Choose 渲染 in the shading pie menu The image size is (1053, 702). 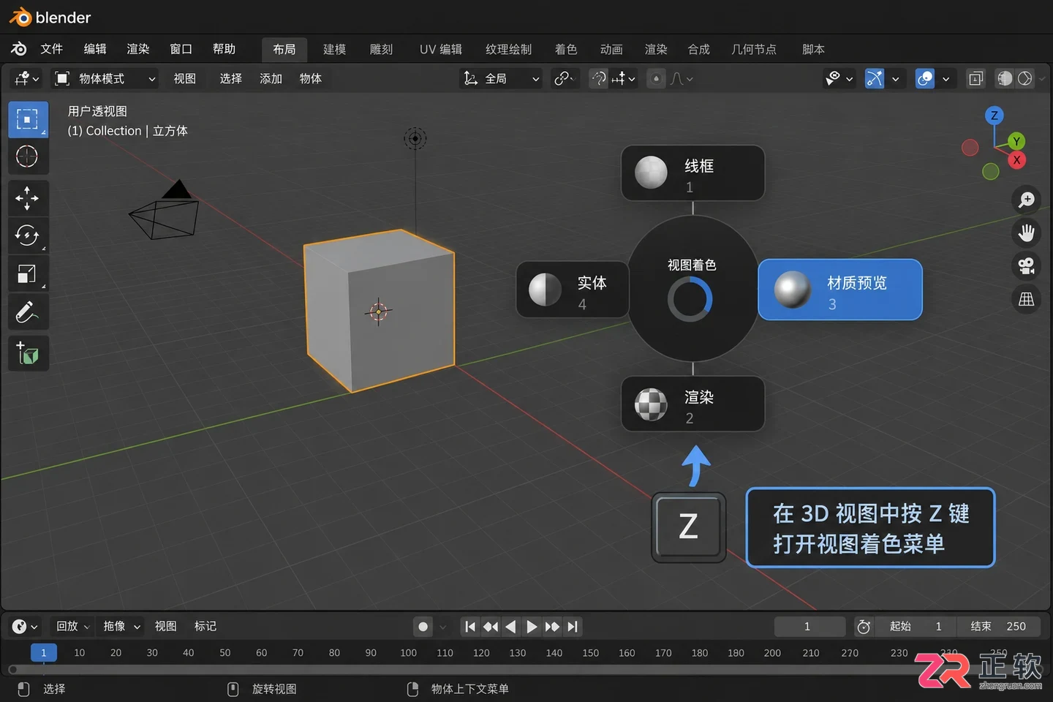(x=692, y=404)
